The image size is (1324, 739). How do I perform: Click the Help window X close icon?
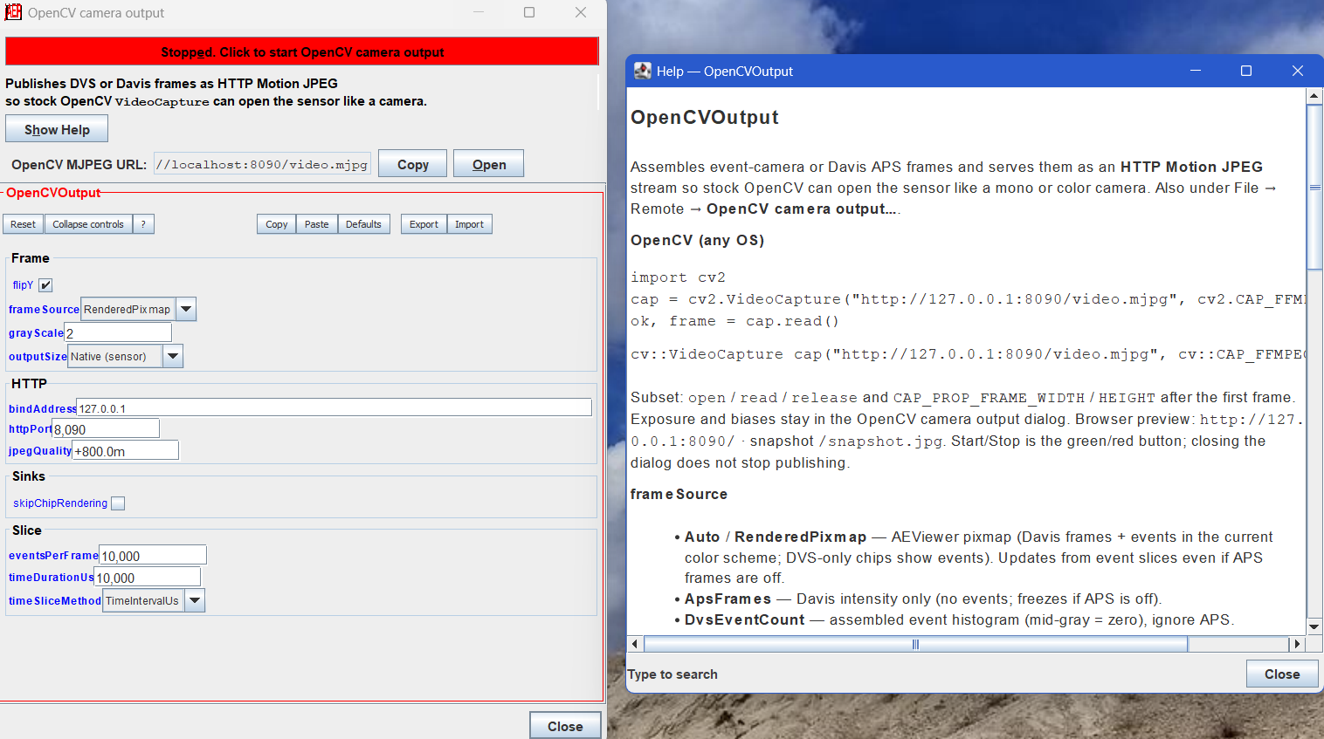tap(1297, 71)
